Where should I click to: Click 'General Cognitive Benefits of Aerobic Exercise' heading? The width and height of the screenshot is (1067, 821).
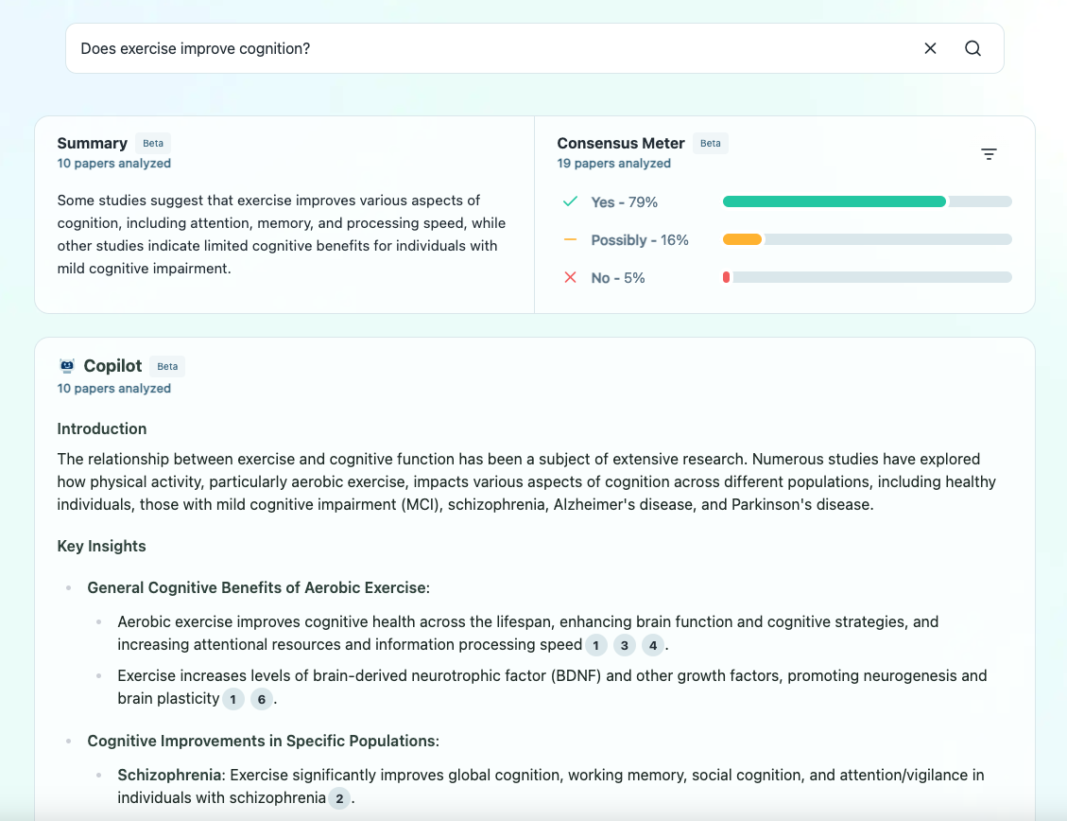pyautogui.click(x=259, y=588)
